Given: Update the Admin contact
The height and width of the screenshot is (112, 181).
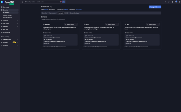Looking at the screenshot, I should [111, 24].
